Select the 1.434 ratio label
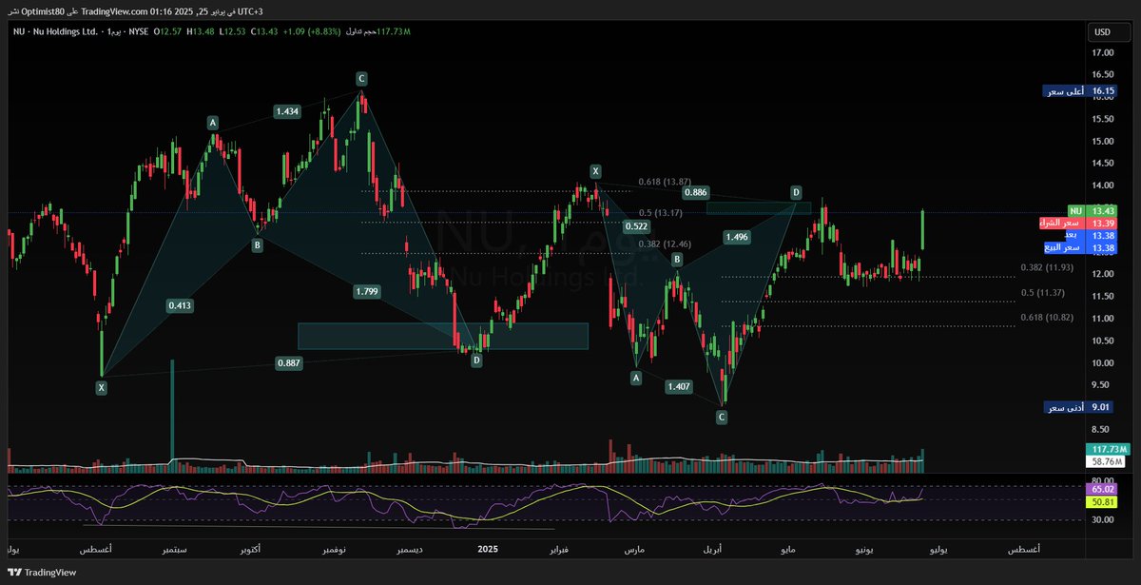Viewport: 1141px width, 585px height. coord(287,111)
